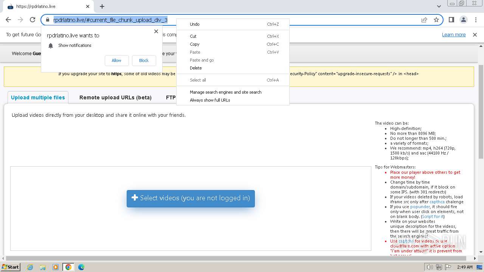Viewport: 484px width, 272px height.
Task: Open media player taskbar icon
Action: (56, 267)
